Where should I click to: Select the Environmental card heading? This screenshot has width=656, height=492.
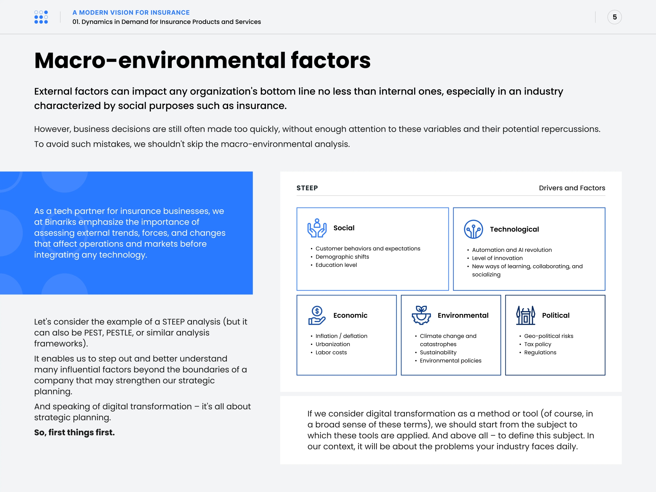[x=463, y=316]
